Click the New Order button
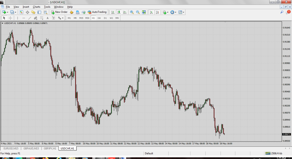 (x=59, y=12)
